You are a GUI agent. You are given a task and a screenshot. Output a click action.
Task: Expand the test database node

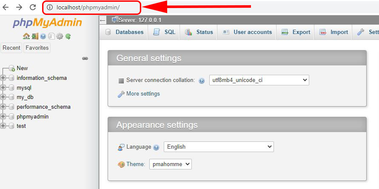coord(3,126)
